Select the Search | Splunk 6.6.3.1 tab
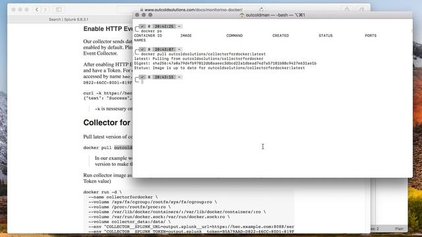Image resolution: width=422 pixels, height=237 pixels. pos(69,19)
